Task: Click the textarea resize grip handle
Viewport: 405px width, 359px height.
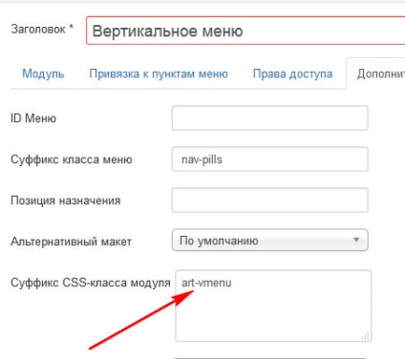Action: point(366,336)
